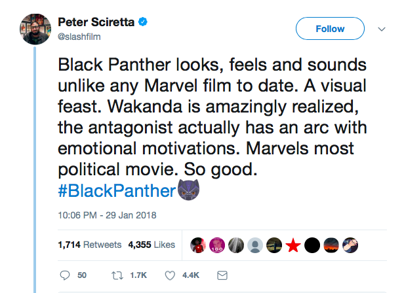This screenshot has width=404, height=293.
Task: Click the gray default silhouette liker avatar
Action: tap(256, 245)
